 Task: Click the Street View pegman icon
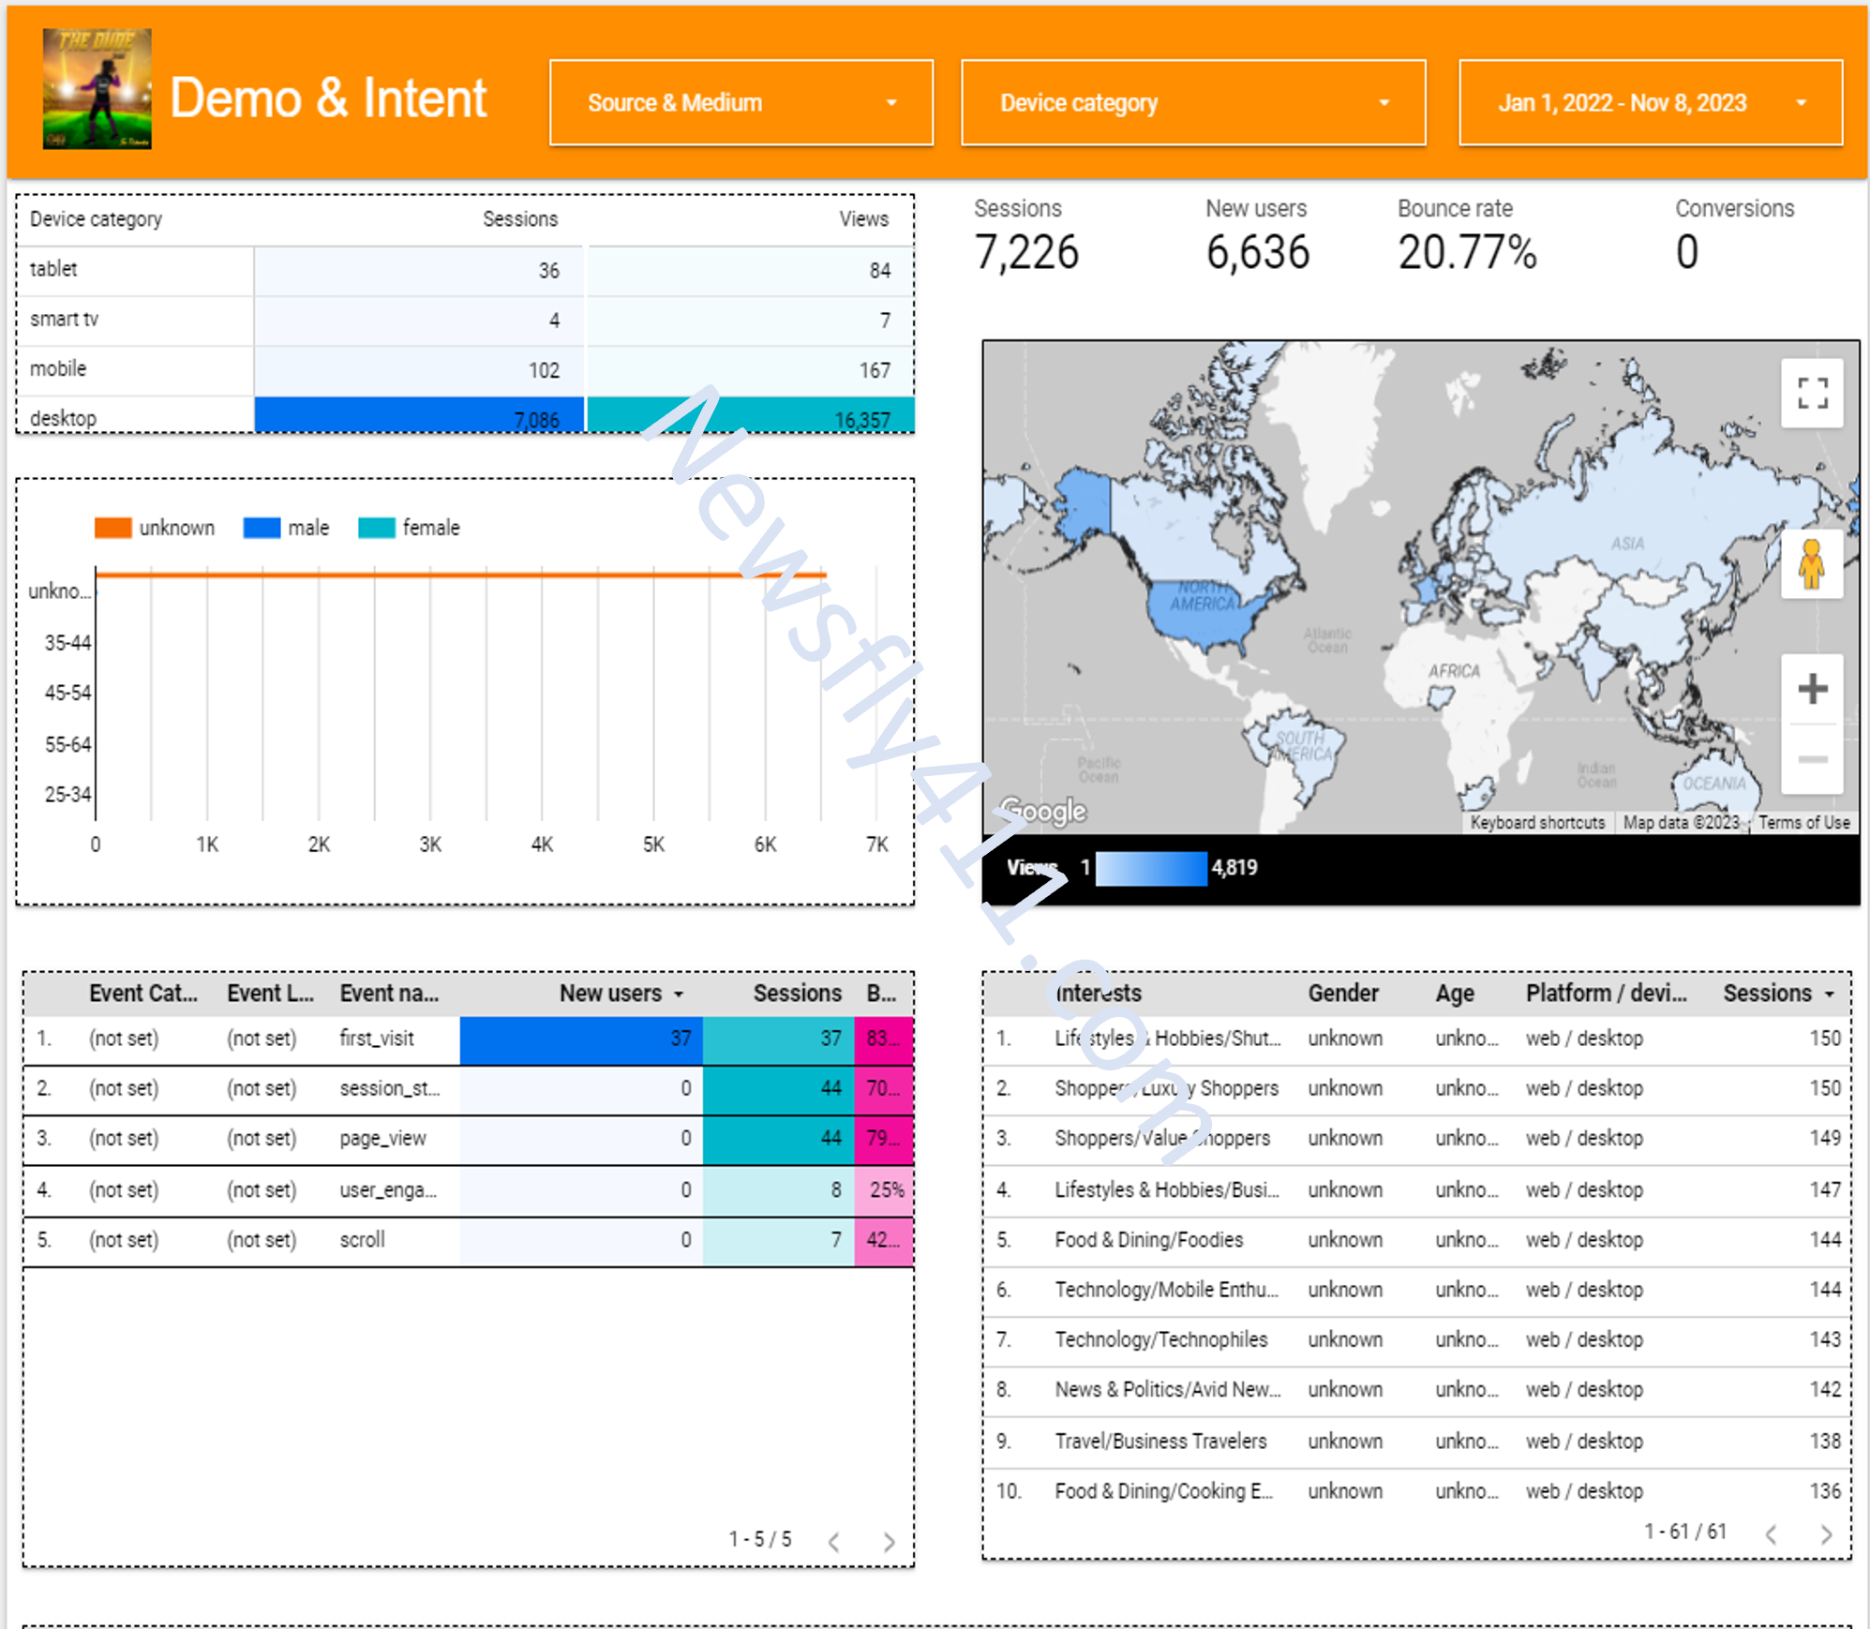pos(1811,565)
